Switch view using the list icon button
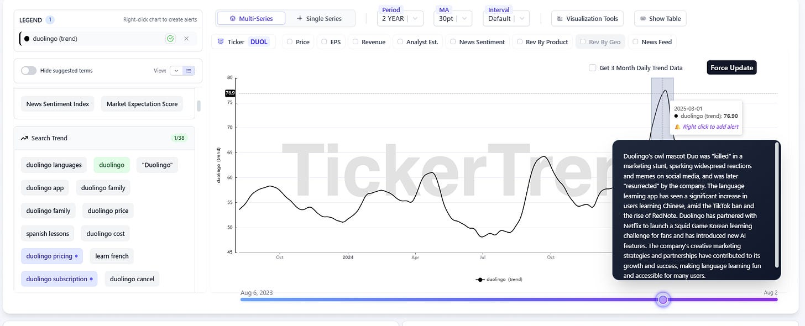The width and height of the screenshot is (805, 326). point(189,71)
